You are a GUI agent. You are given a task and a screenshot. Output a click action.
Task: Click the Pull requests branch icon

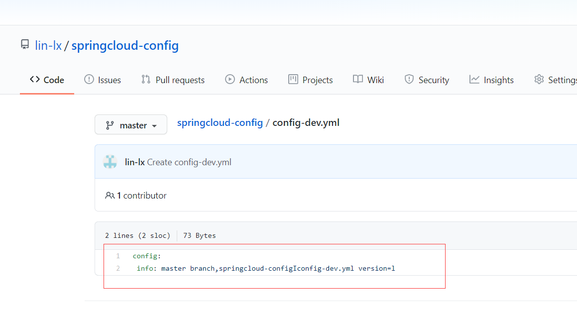pos(146,80)
